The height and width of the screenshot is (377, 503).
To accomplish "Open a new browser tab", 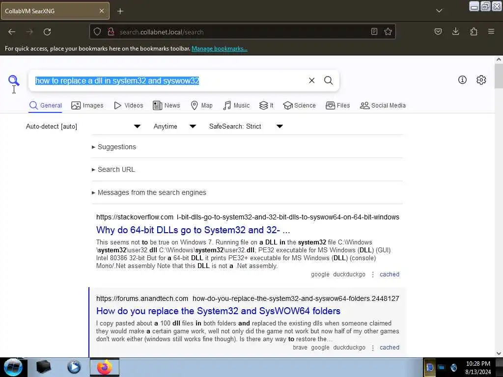I will click(120, 11).
